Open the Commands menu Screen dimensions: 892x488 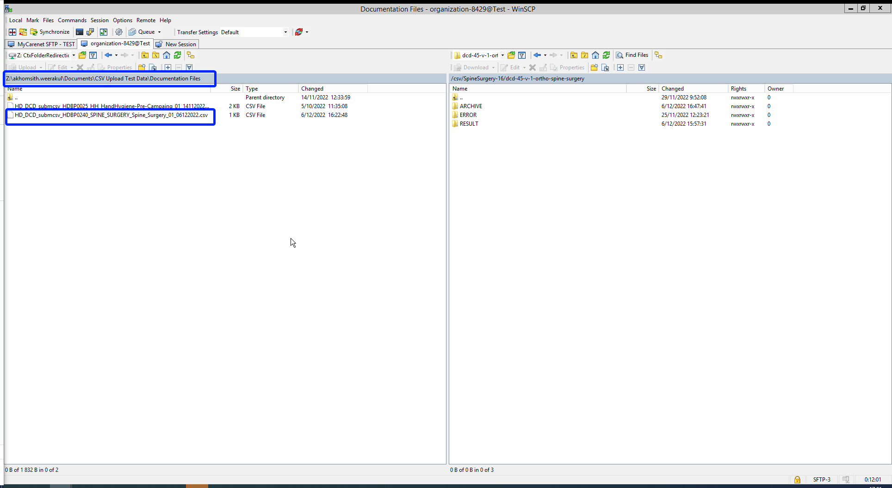click(72, 20)
